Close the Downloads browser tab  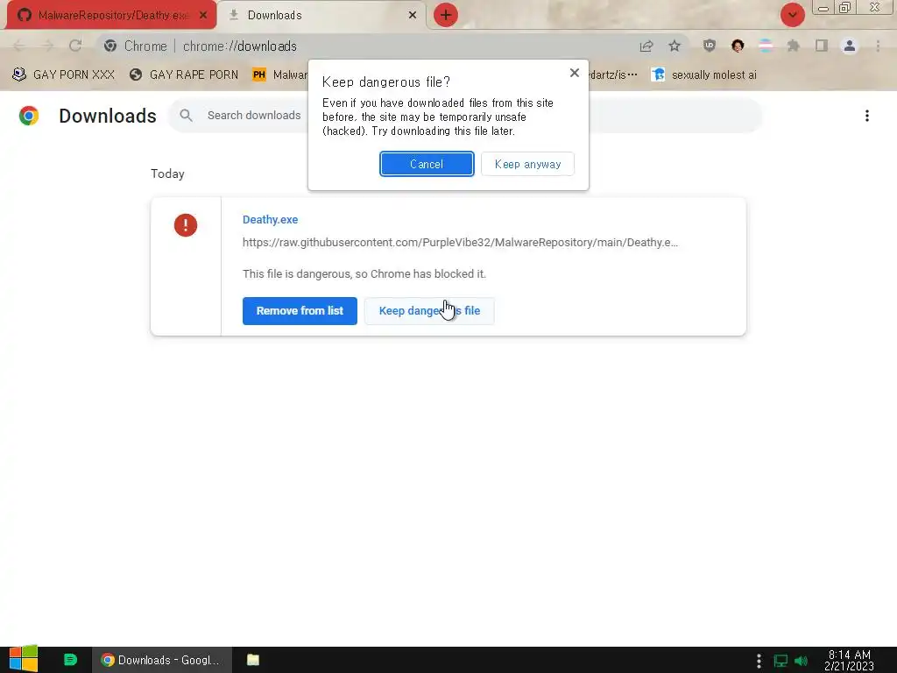pos(413,15)
